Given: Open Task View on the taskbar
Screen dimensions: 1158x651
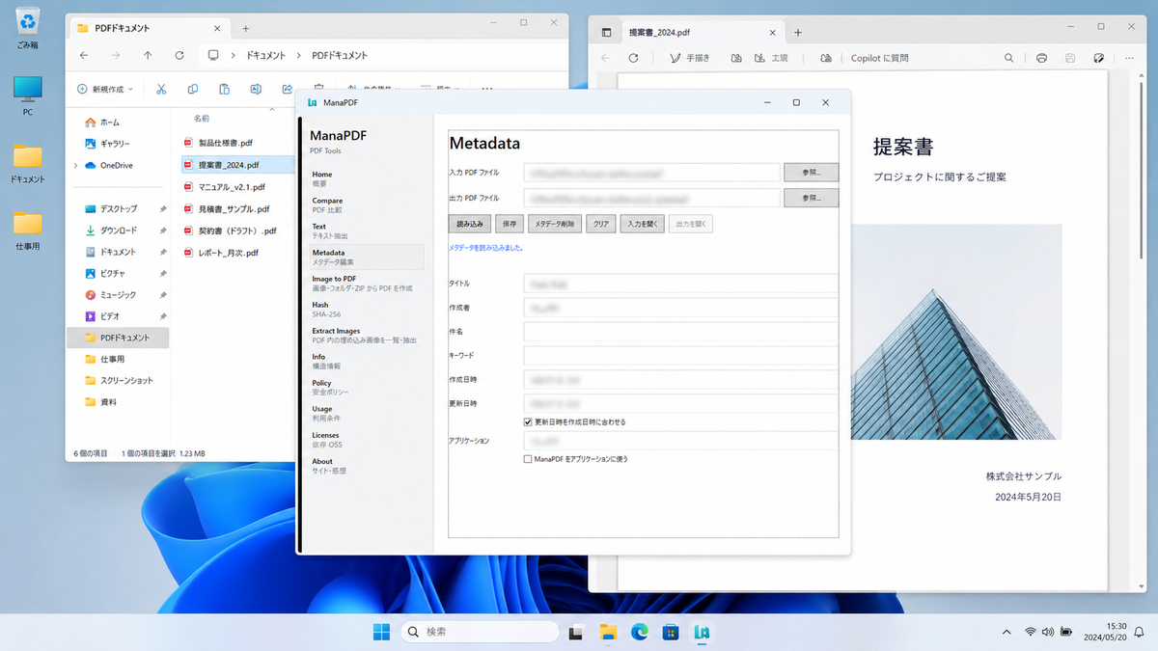Looking at the screenshot, I should pyautogui.click(x=577, y=632).
